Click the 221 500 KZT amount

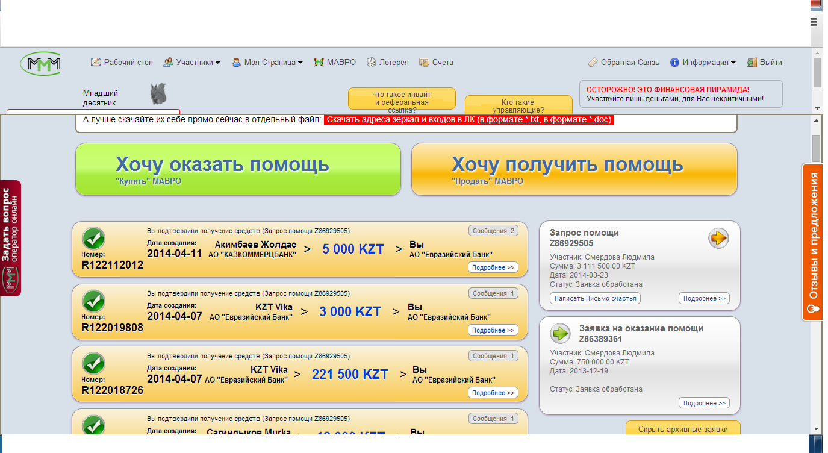[x=350, y=374]
